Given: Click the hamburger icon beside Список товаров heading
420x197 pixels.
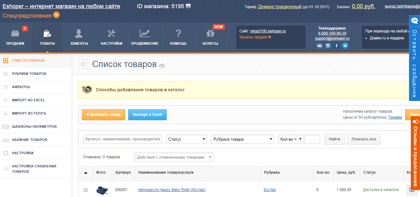Looking at the screenshot, I should pyautogui.click(x=83, y=64).
